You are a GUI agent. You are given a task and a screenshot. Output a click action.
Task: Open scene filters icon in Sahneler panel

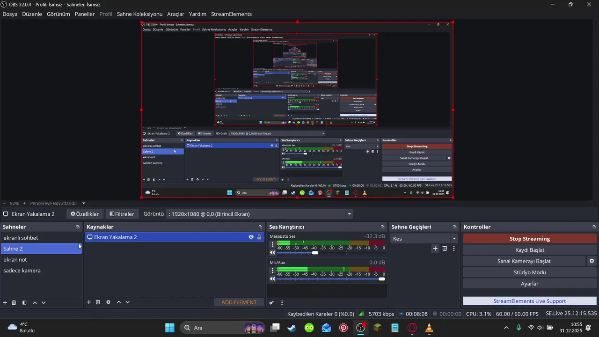24,303
